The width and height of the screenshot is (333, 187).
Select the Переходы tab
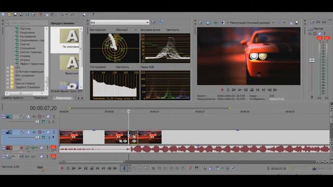[x=63, y=98]
